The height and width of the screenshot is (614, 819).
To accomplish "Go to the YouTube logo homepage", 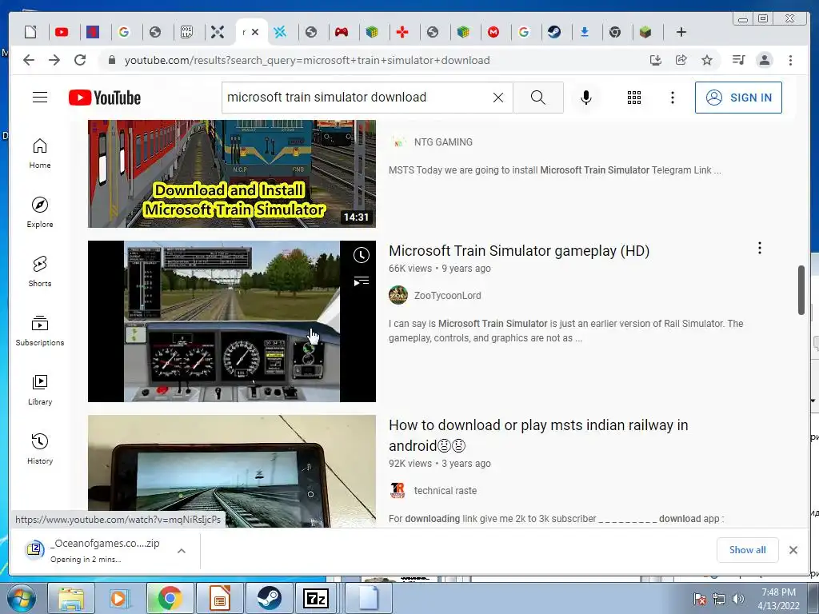I will tap(105, 98).
